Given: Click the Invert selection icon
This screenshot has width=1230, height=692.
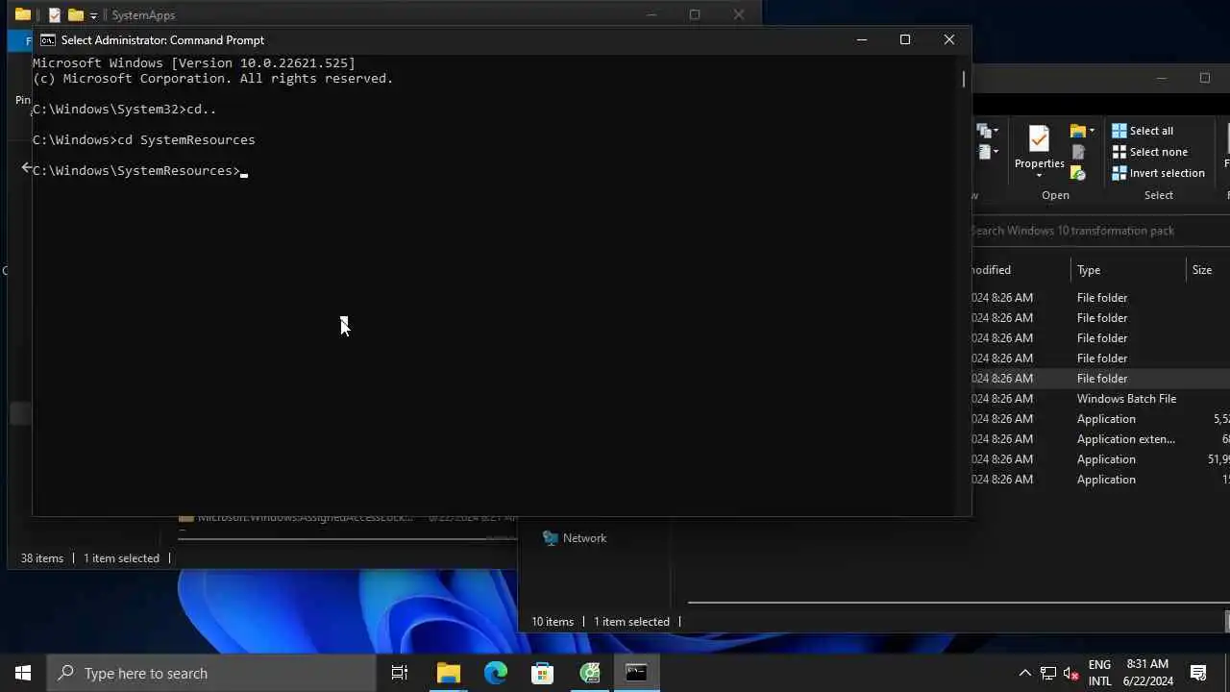Looking at the screenshot, I should click(1119, 173).
